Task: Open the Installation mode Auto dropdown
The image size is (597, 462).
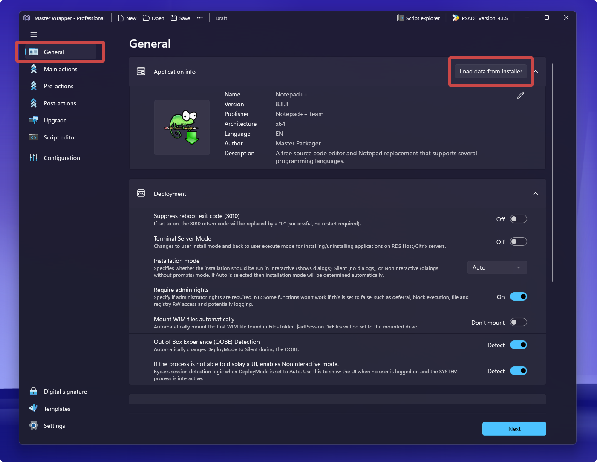Action: [497, 267]
